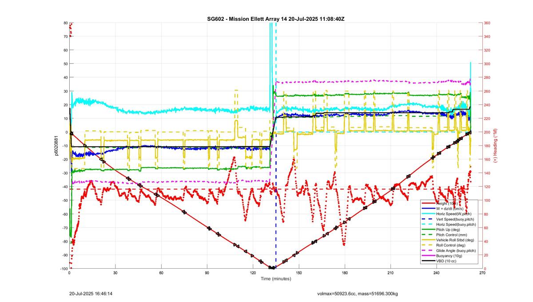533x302 pixels.
Task: Click the heading axis tick label "20"
Action: tap(487, 255)
